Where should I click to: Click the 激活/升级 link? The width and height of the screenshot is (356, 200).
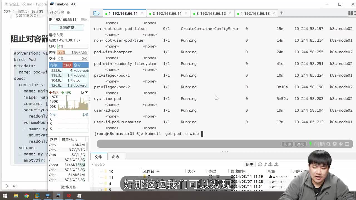pyautogui.click(x=69, y=187)
